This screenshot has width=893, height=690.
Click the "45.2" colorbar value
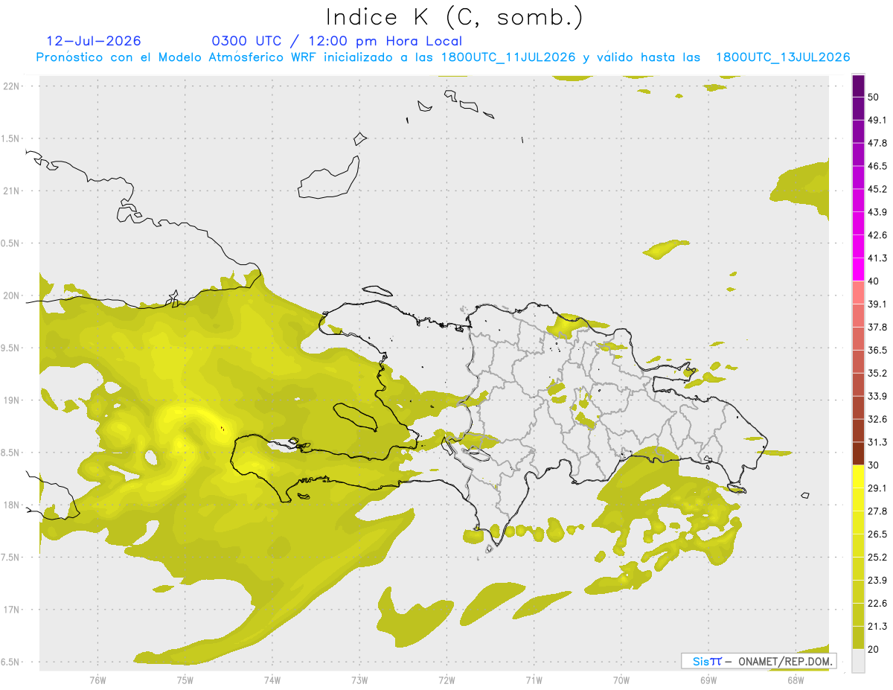[x=878, y=189]
